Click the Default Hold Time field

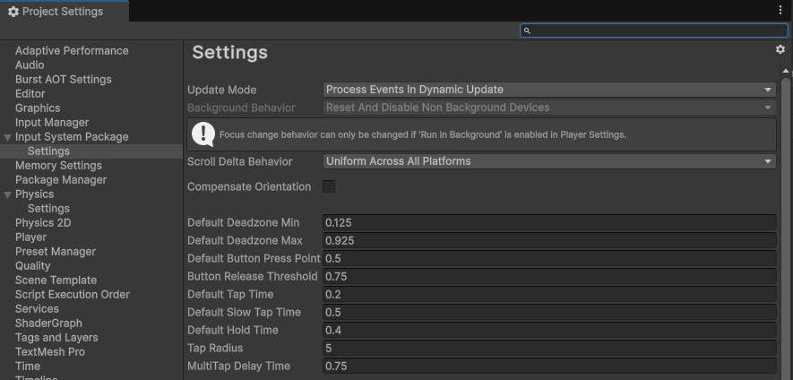coord(549,330)
